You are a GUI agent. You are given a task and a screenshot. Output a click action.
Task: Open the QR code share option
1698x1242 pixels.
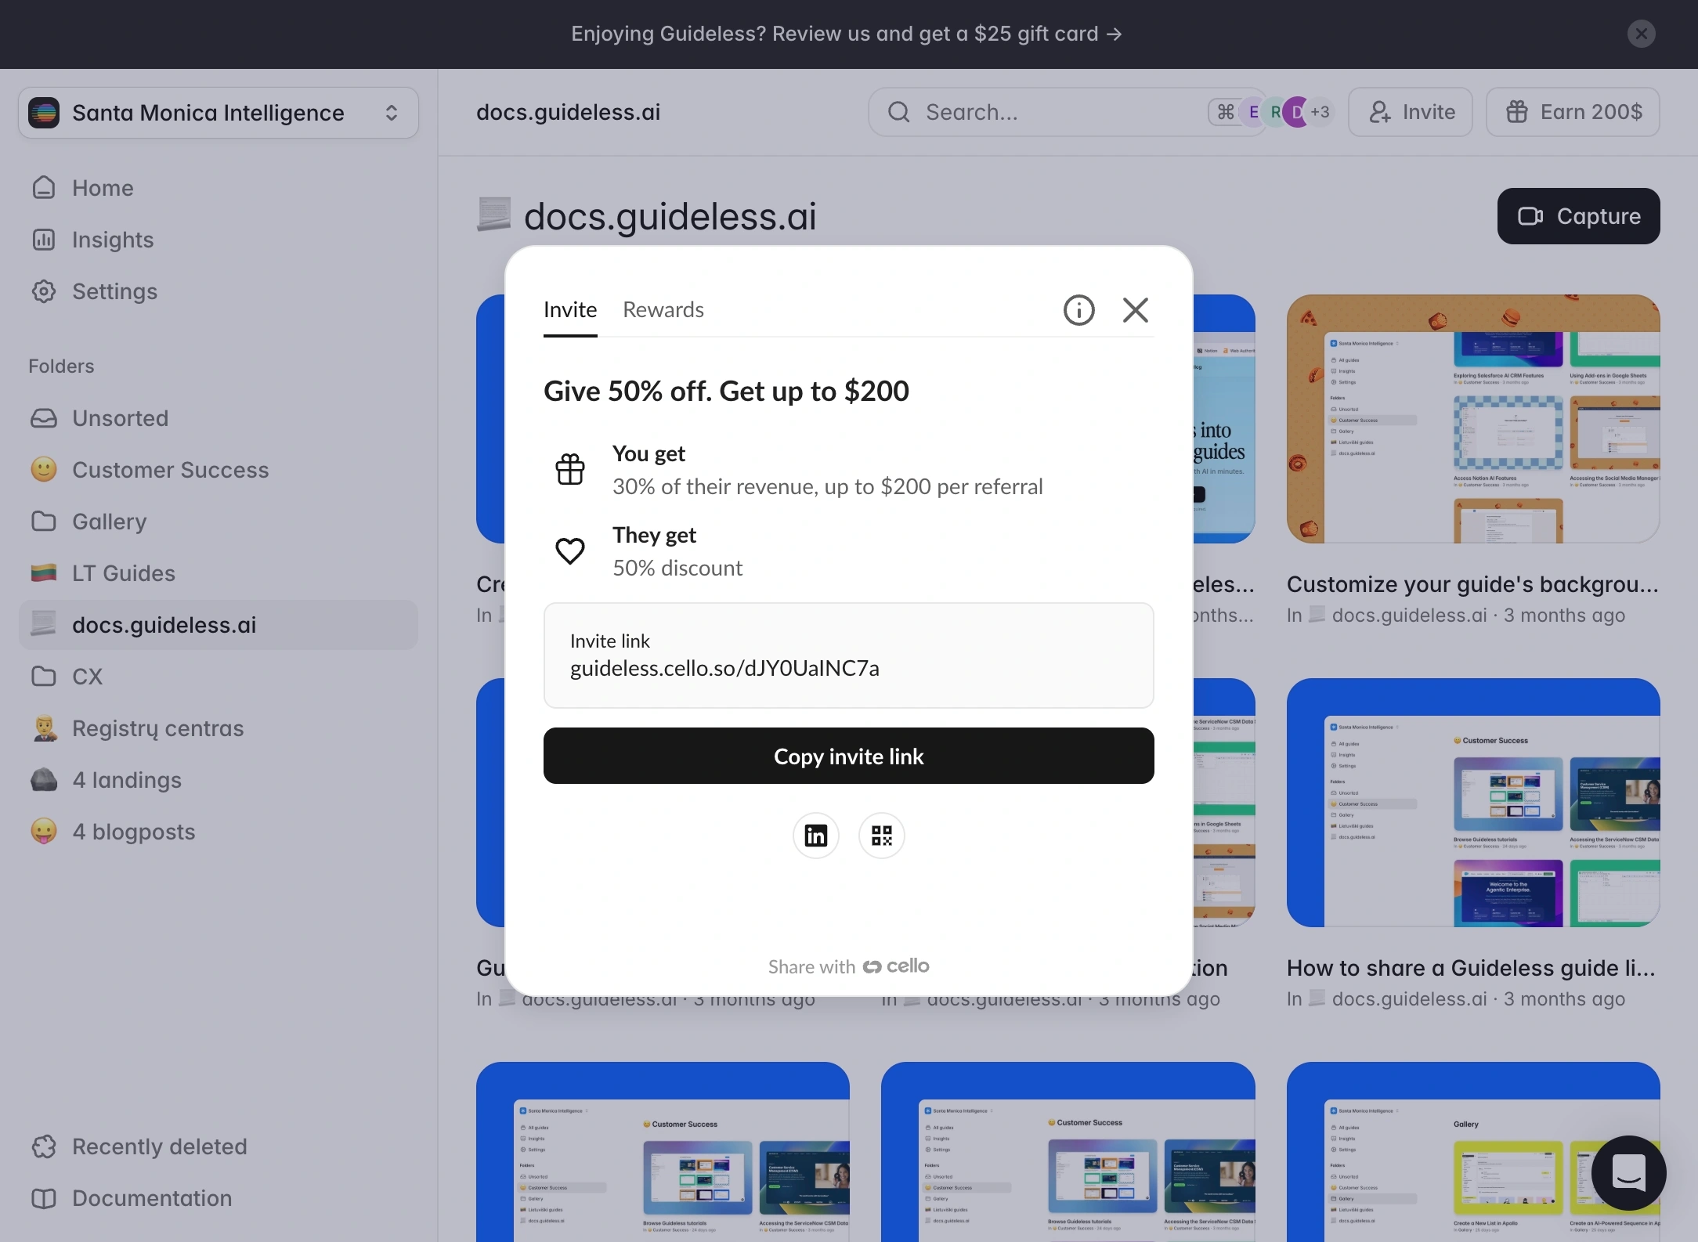882,836
